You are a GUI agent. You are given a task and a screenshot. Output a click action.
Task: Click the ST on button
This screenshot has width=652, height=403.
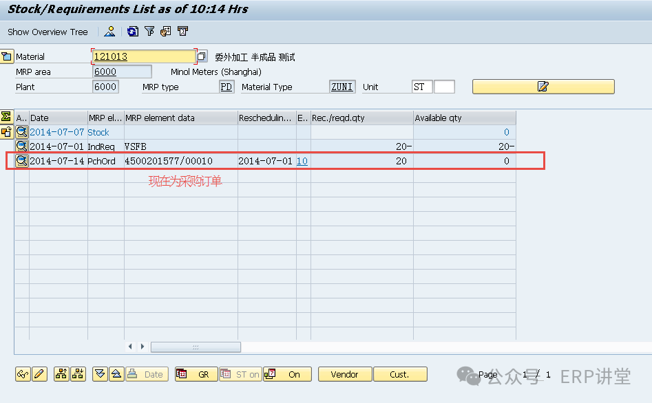[240, 374]
